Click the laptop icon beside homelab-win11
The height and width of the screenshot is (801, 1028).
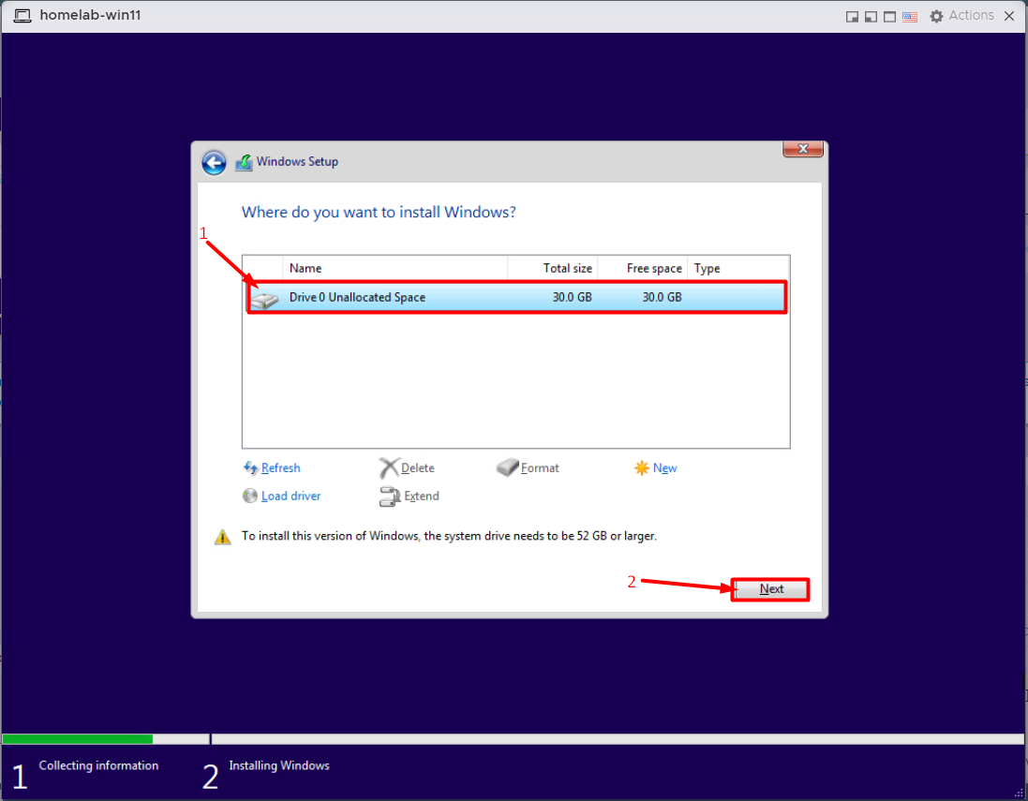22,16
